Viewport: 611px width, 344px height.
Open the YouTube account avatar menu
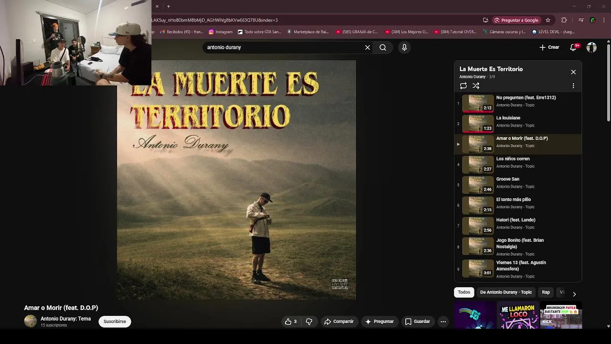591,47
